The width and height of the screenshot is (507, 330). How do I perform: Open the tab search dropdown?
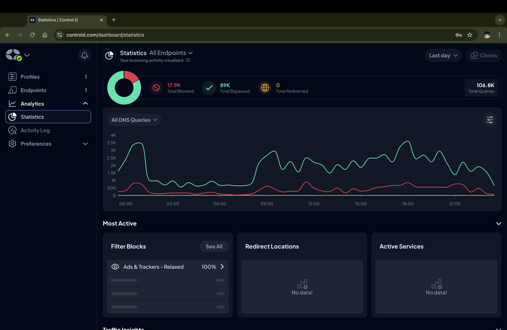[x=500, y=20]
